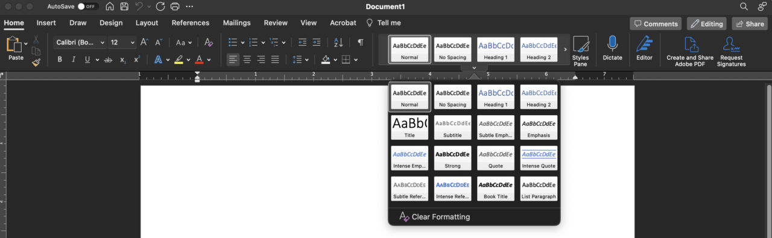Print the document using the printer icon
Viewport: 772px width, 238px height.
[175, 7]
